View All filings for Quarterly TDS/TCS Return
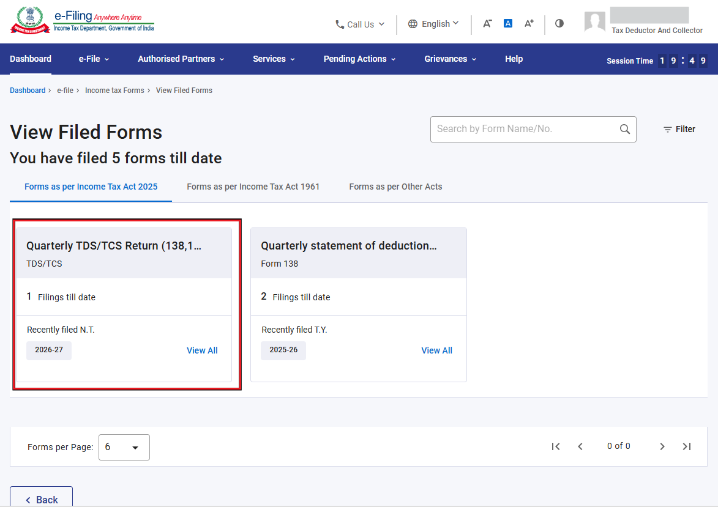 202,350
